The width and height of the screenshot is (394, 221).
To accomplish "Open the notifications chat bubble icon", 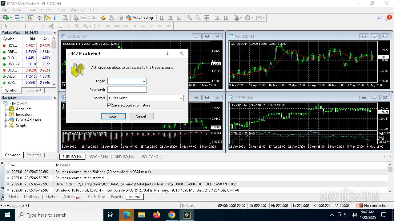I will point(388,18).
